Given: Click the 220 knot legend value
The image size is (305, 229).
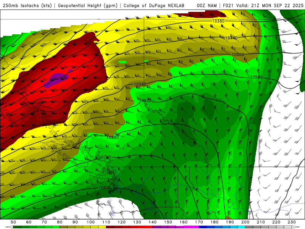Looking at the screenshot, I should pos(276,222).
